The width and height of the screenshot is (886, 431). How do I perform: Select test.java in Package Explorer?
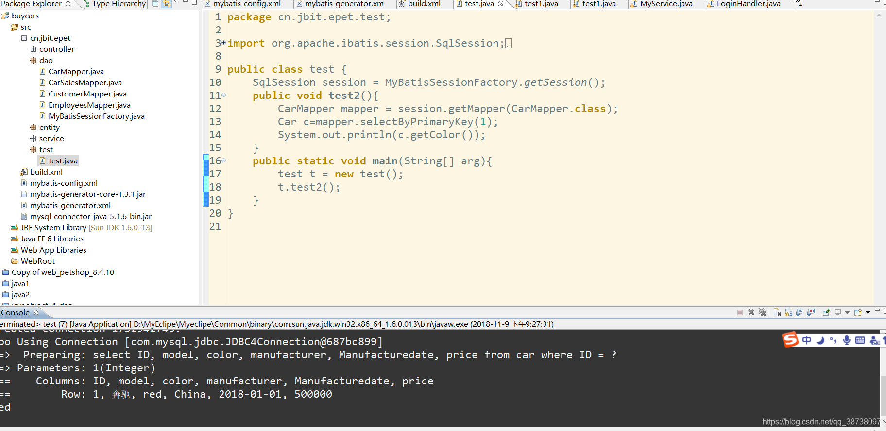coord(63,161)
